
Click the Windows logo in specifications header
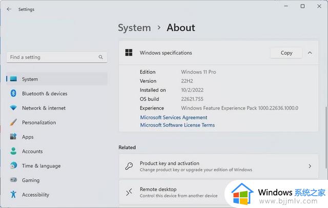click(129, 53)
